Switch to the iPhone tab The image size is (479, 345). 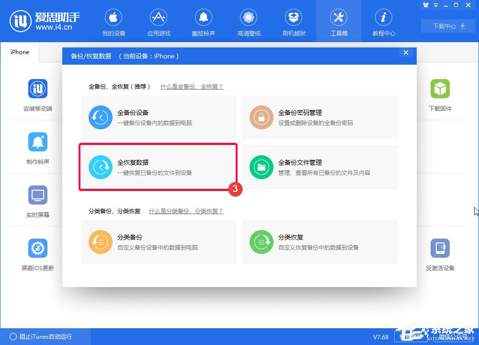[19, 52]
